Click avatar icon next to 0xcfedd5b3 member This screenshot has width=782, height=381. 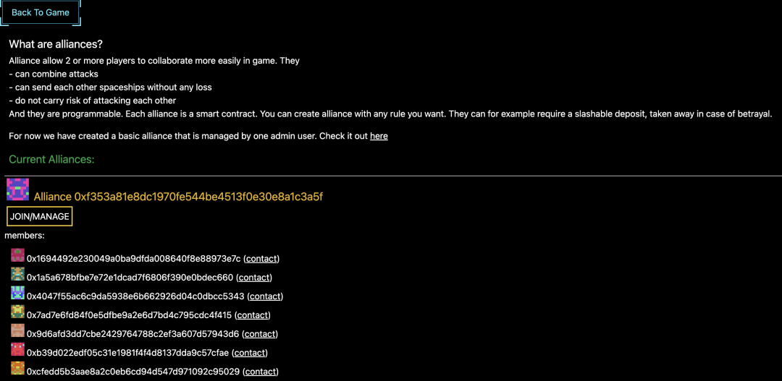18,369
